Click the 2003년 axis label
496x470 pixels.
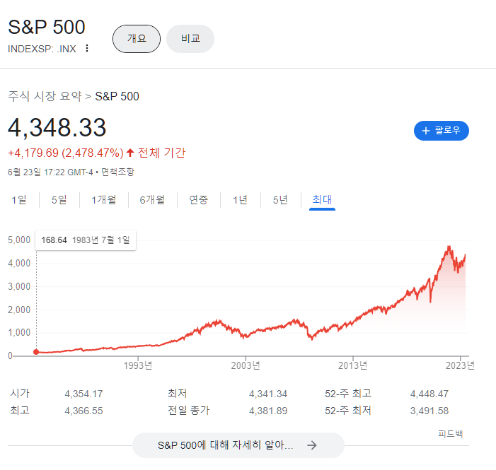[246, 365]
